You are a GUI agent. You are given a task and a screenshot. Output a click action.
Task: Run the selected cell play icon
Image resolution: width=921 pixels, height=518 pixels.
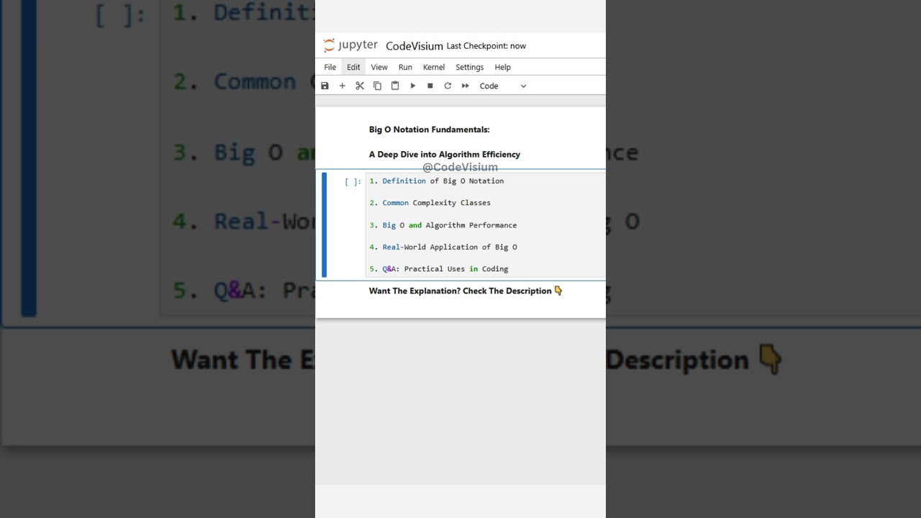point(413,86)
